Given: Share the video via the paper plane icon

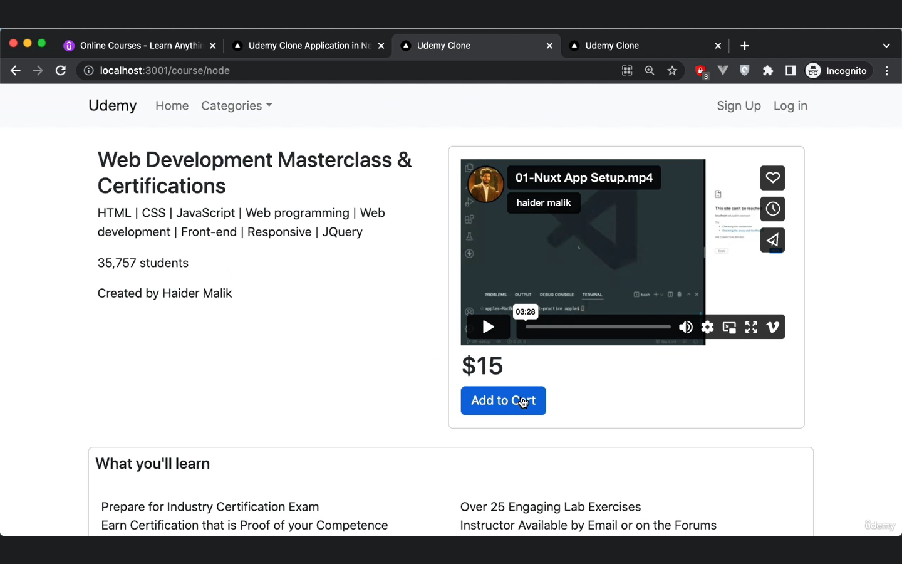Looking at the screenshot, I should pos(772,240).
